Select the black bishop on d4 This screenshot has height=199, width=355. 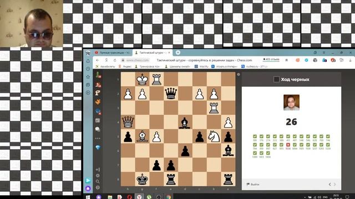point(185,122)
